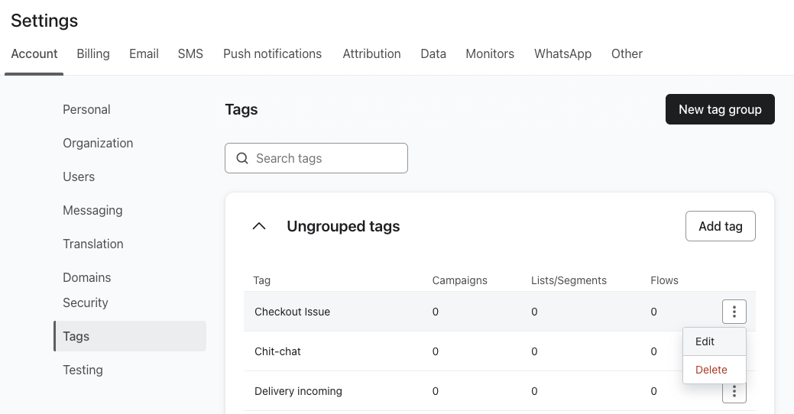Open Organization settings in sidebar
The width and height of the screenshot is (794, 414).
tap(98, 144)
